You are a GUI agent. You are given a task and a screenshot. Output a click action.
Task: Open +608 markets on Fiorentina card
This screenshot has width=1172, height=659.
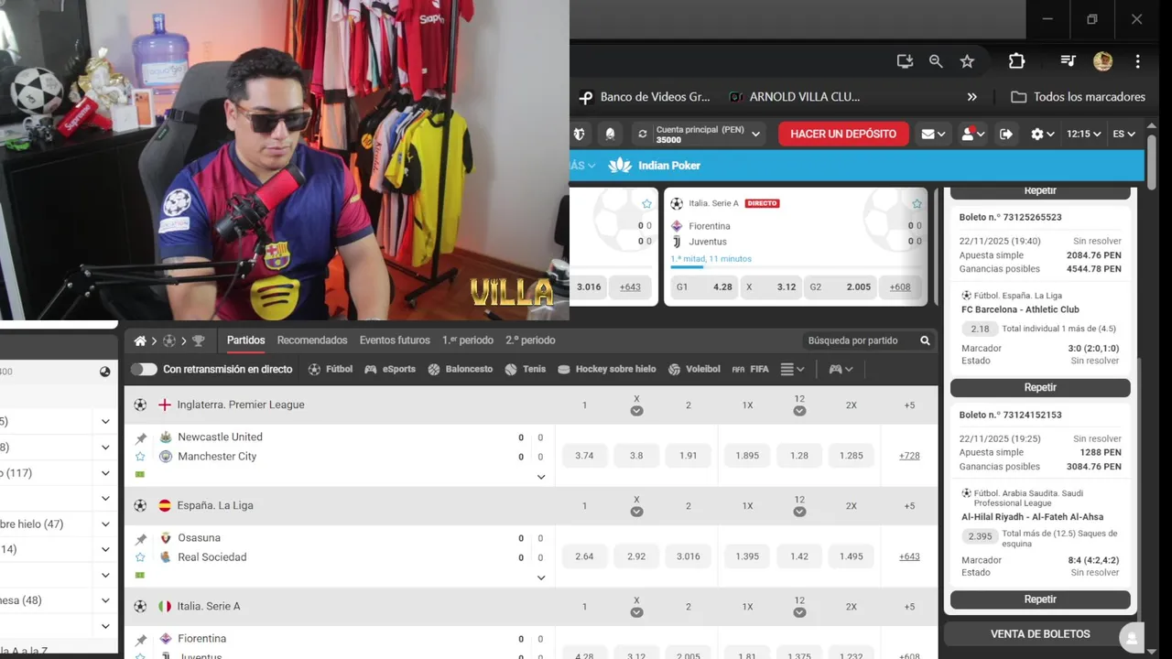(x=900, y=286)
